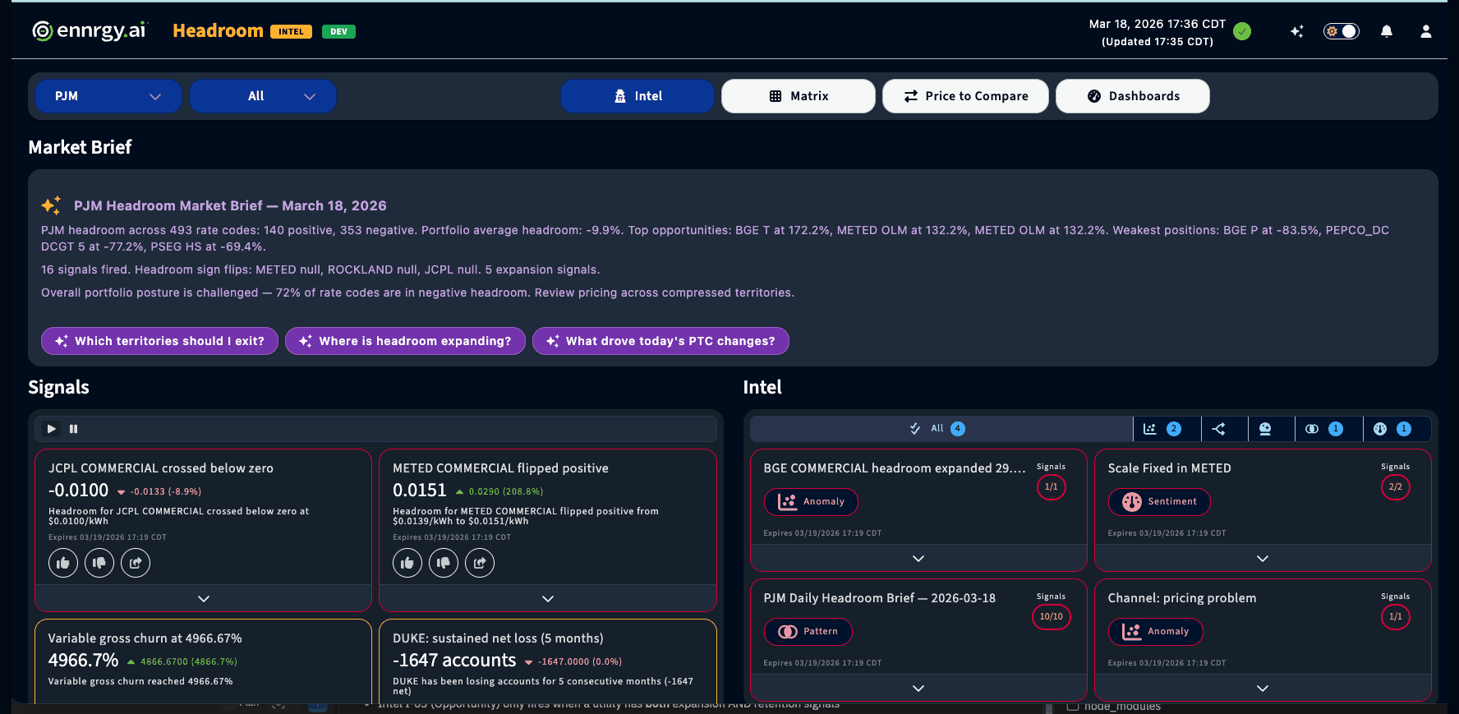The height and width of the screenshot is (714, 1459).
Task: Click Anomaly tag on Channel pricing problem card
Action: 1155,632
